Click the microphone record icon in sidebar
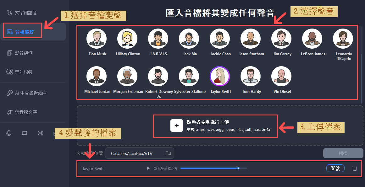365x187 pixels. coord(9,133)
